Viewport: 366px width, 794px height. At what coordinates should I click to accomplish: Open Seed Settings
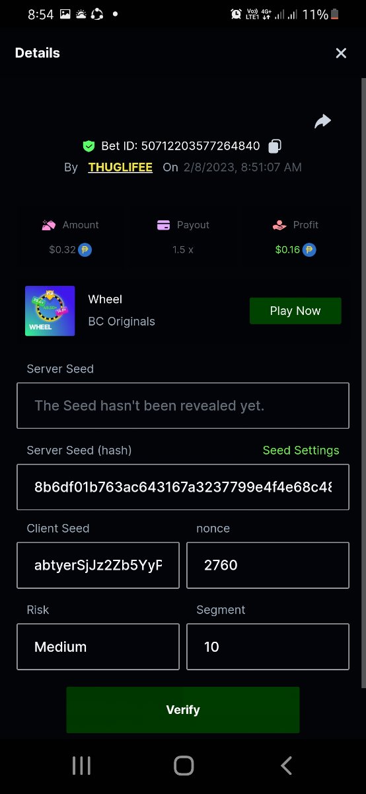301,450
